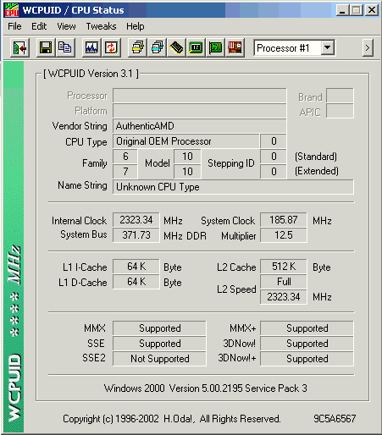382x435 pixels.
Task: Click the 3DNow! Supported field
Action: click(x=307, y=344)
